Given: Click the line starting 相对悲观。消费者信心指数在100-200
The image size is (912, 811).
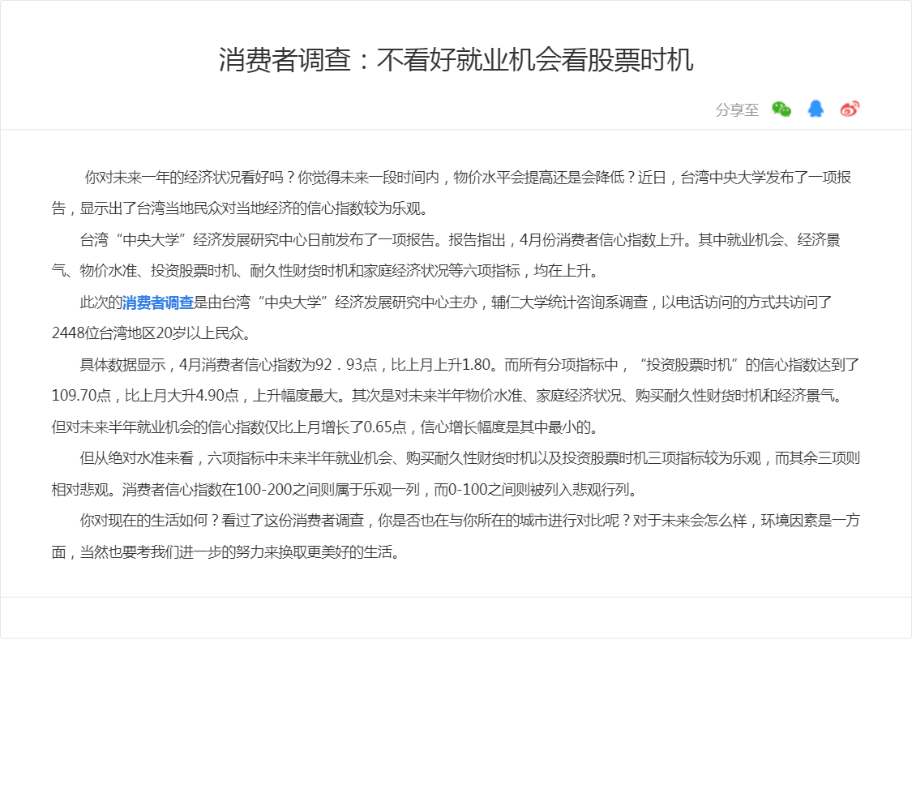Looking at the screenshot, I should (x=347, y=490).
